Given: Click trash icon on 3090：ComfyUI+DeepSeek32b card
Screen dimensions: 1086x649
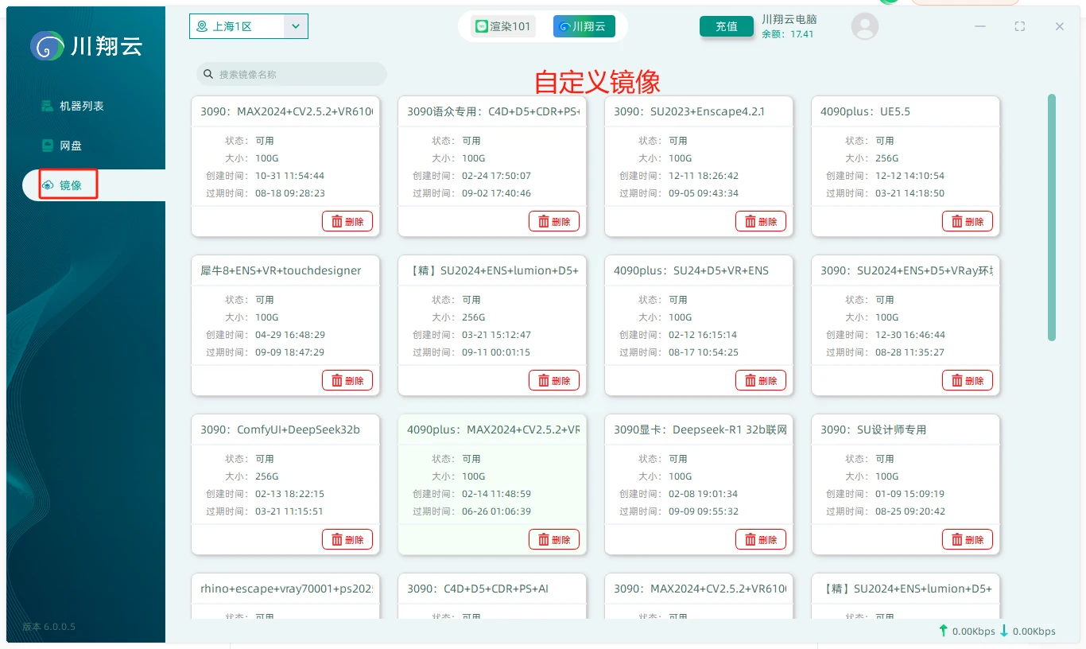Looking at the screenshot, I should pos(337,540).
